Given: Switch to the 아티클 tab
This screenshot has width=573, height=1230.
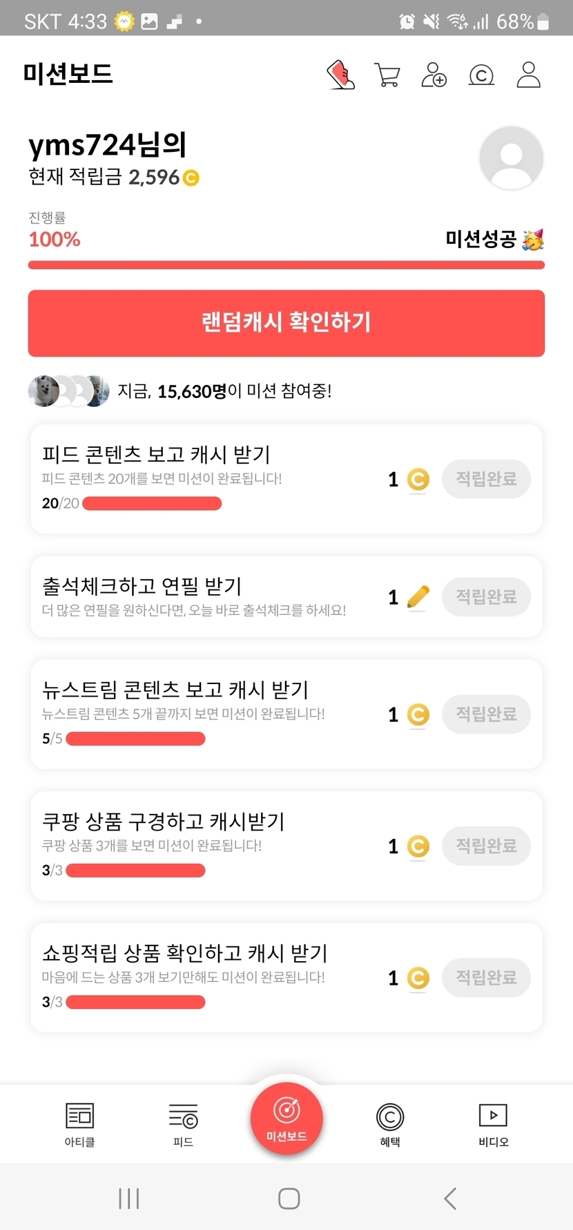Looking at the screenshot, I should pos(79,1125).
